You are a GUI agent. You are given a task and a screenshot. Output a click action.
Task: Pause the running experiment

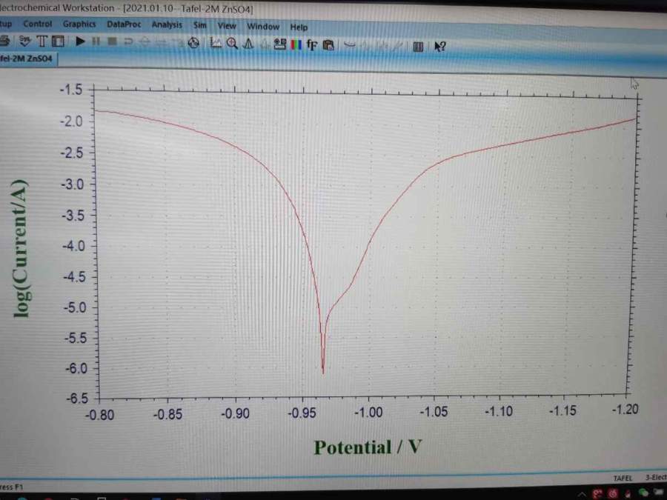96,41
